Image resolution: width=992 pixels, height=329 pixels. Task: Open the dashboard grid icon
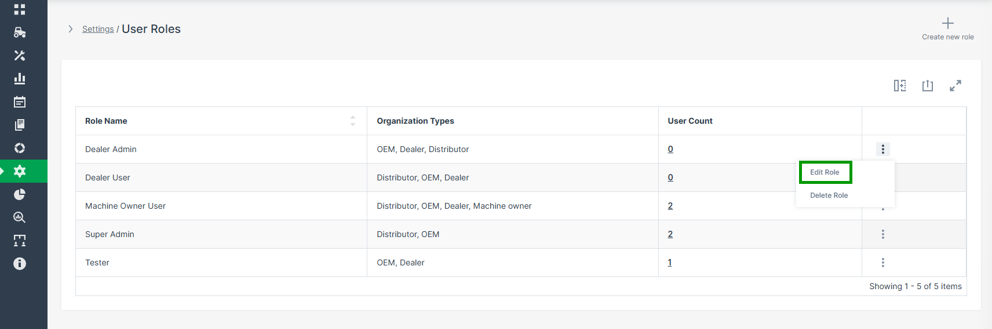[x=20, y=9]
